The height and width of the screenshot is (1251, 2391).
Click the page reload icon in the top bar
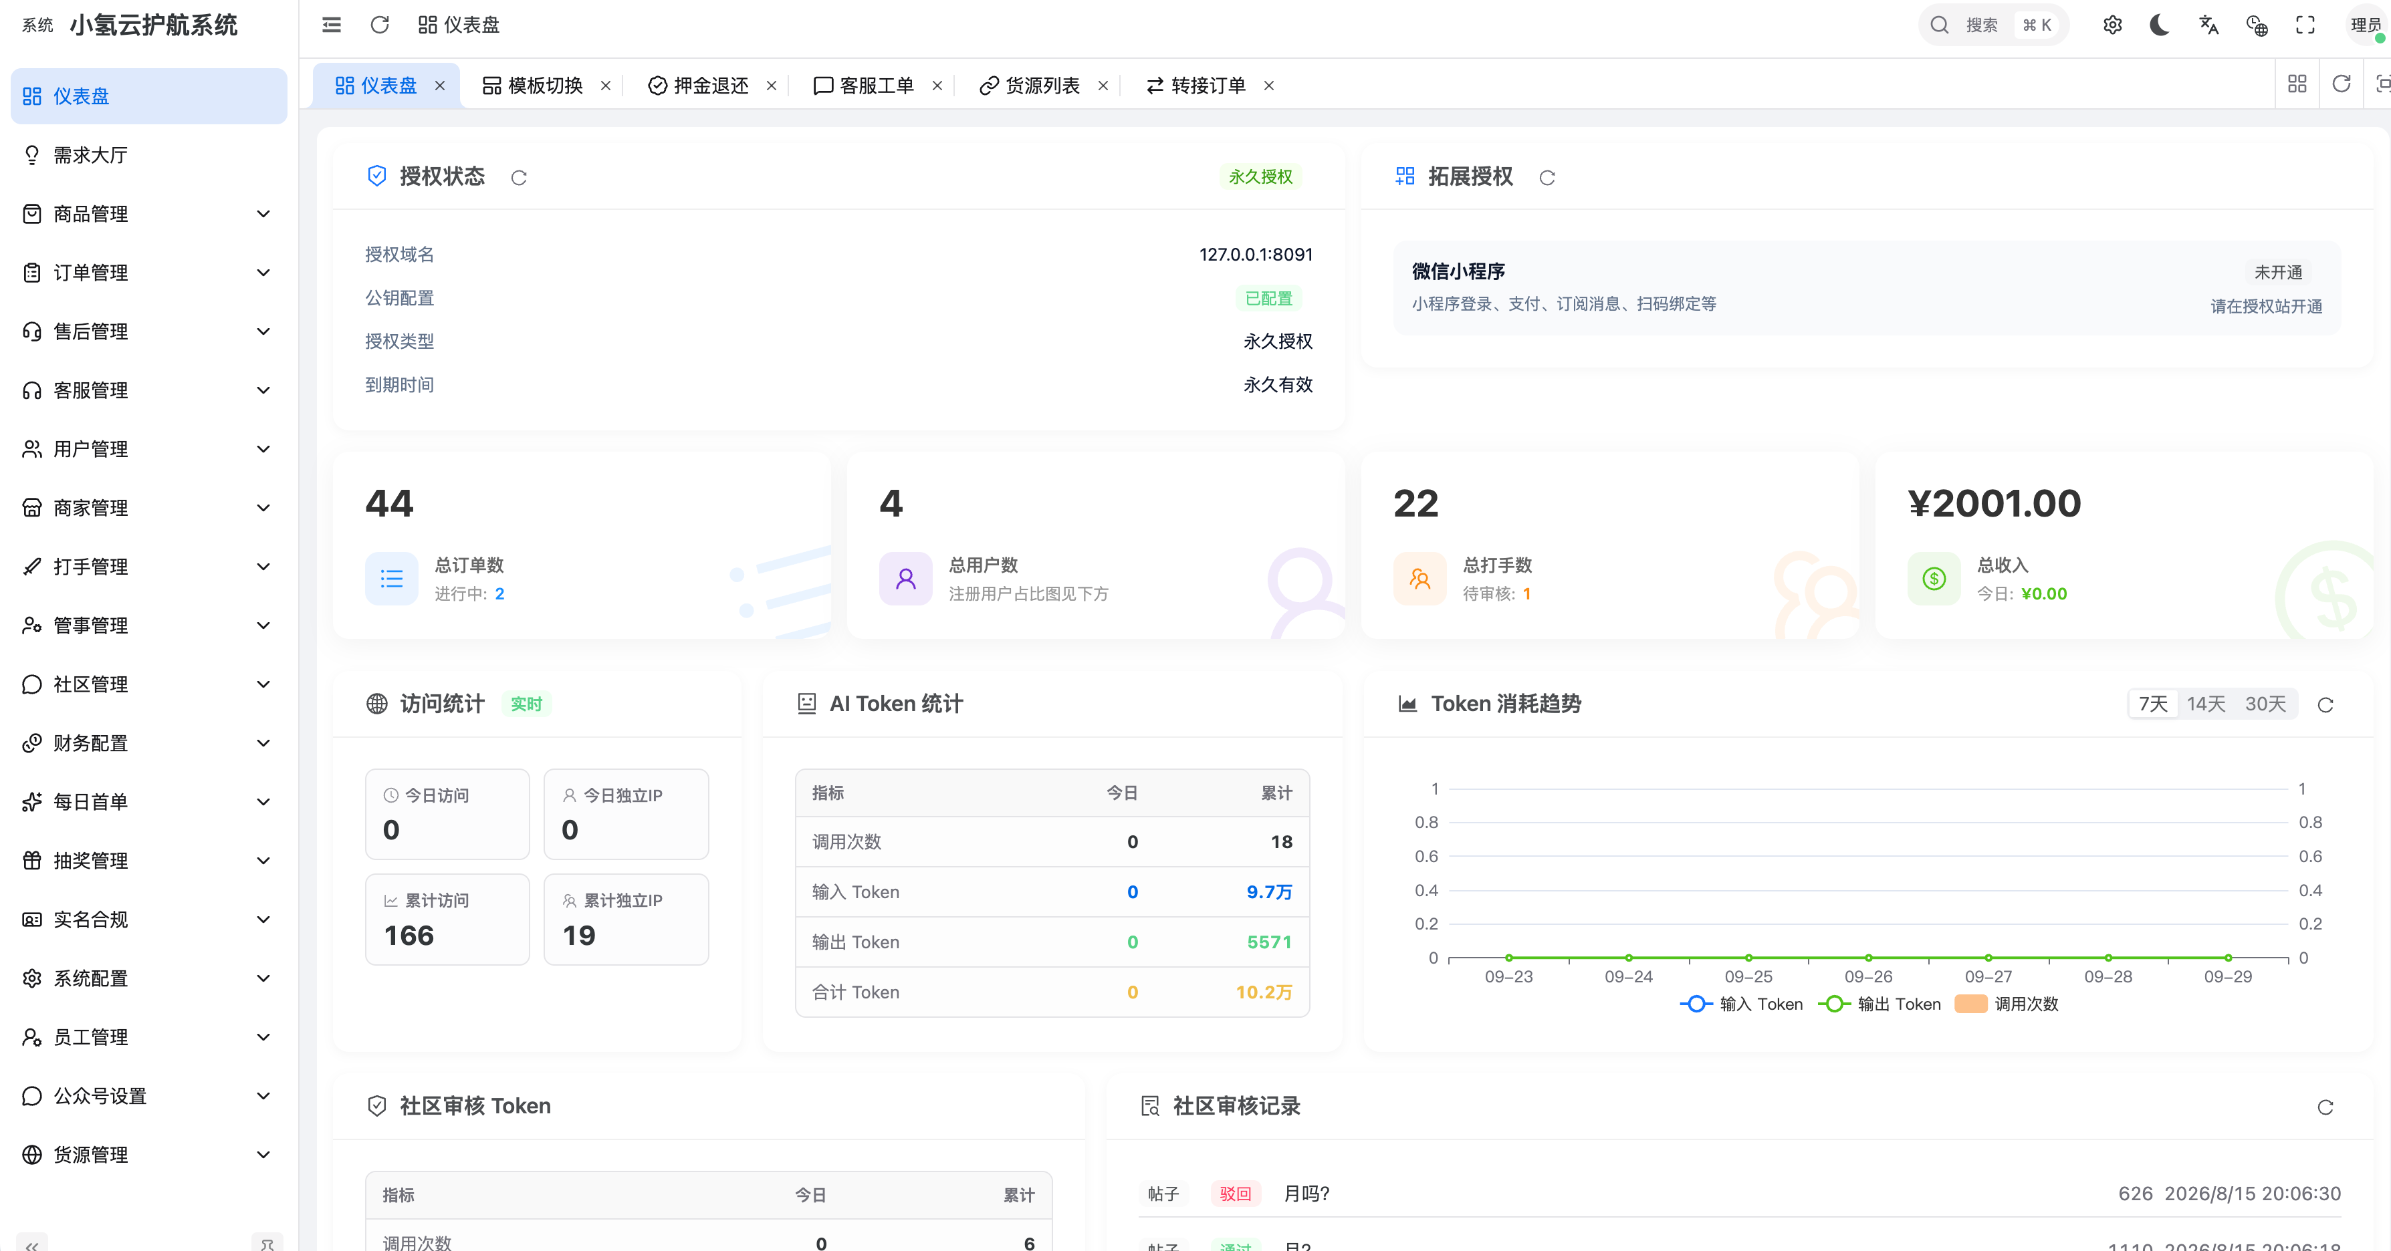380,25
